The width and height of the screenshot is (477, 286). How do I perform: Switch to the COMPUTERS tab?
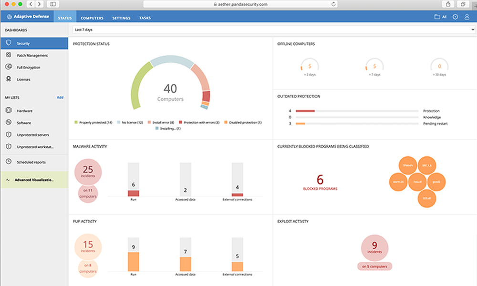[x=92, y=18]
